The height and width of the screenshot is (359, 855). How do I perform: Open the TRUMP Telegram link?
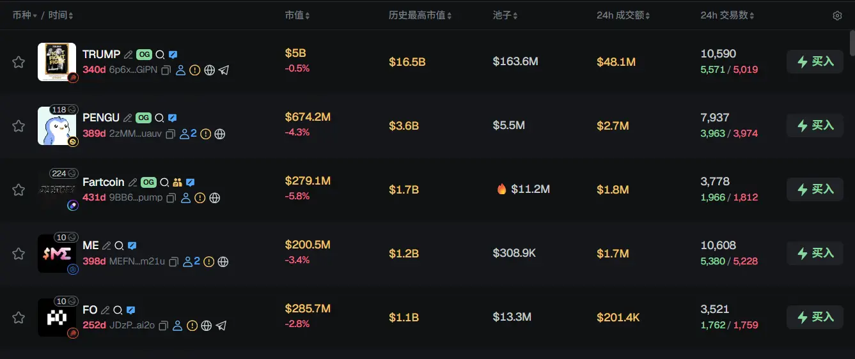pos(224,70)
